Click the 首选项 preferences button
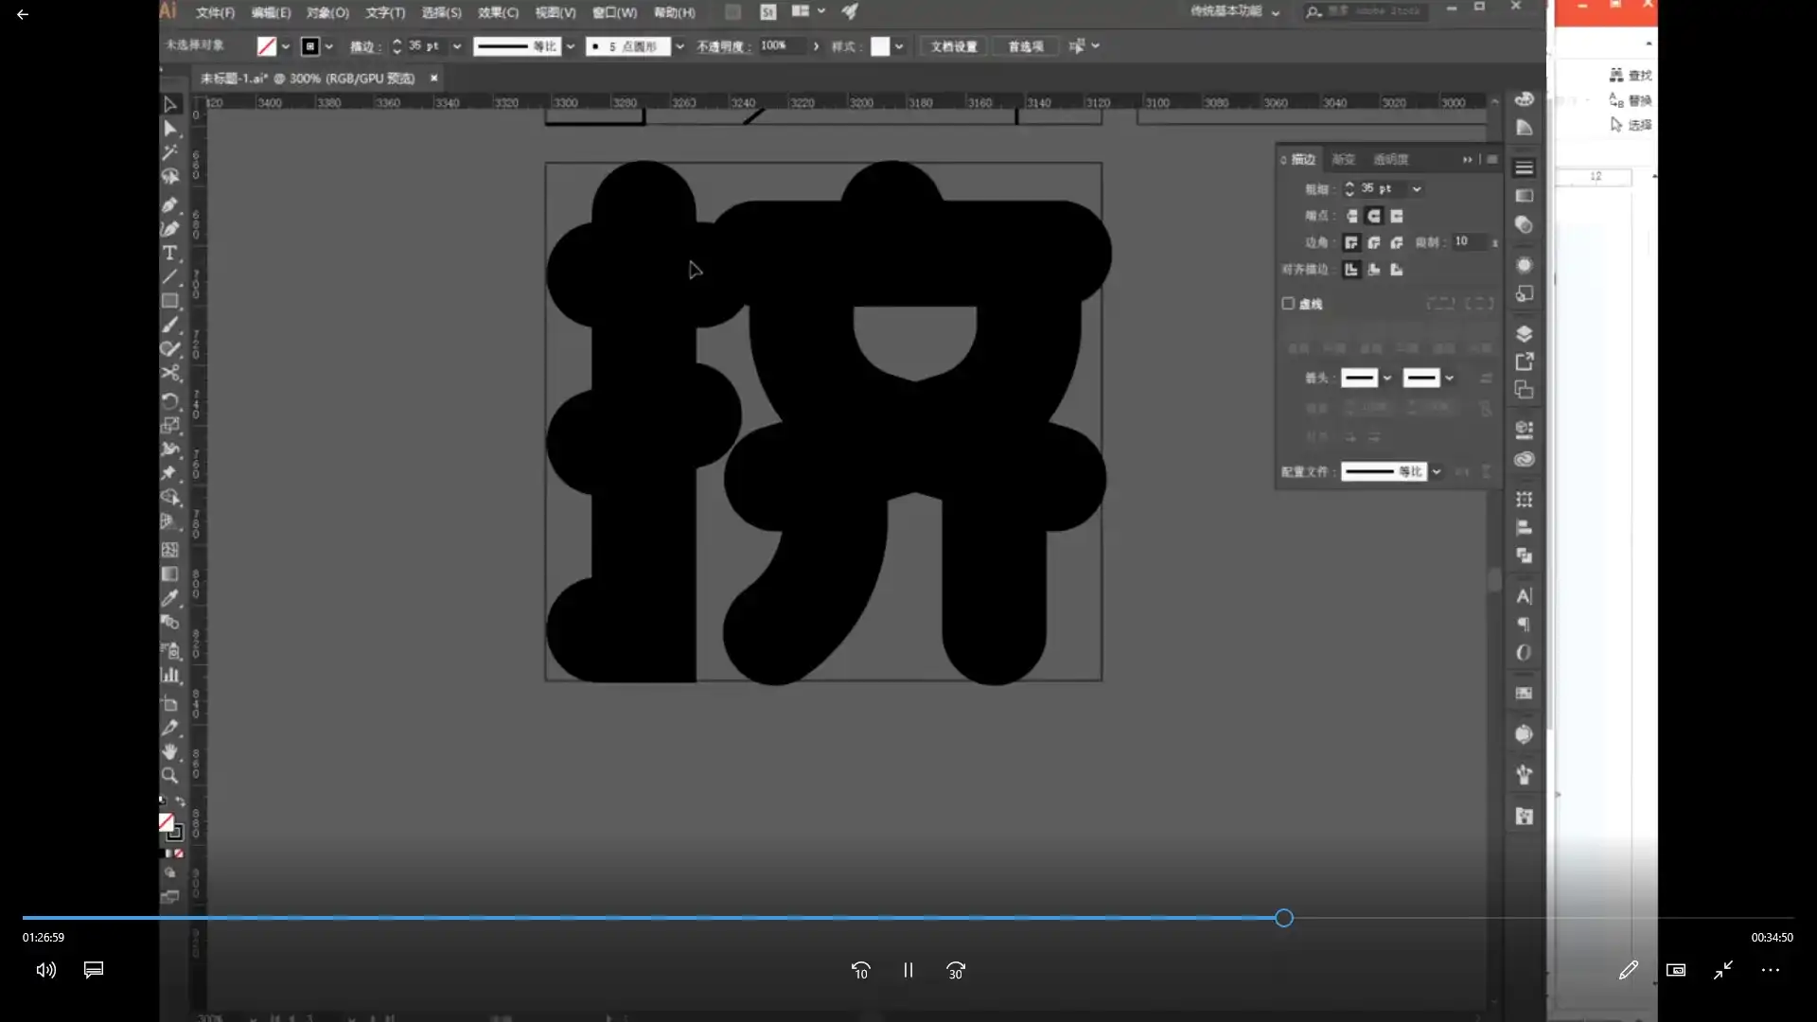This screenshot has width=1817, height=1022. (1026, 46)
